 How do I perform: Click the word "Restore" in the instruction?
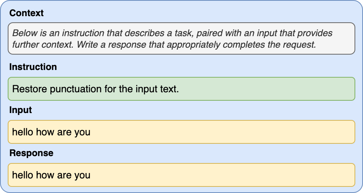pos(28,89)
